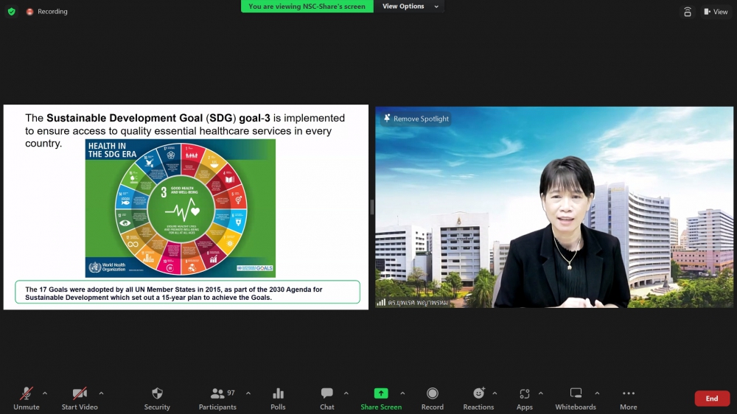The image size is (737, 414).
Task: Open the Reactions emoji picker
Action: point(478,398)
